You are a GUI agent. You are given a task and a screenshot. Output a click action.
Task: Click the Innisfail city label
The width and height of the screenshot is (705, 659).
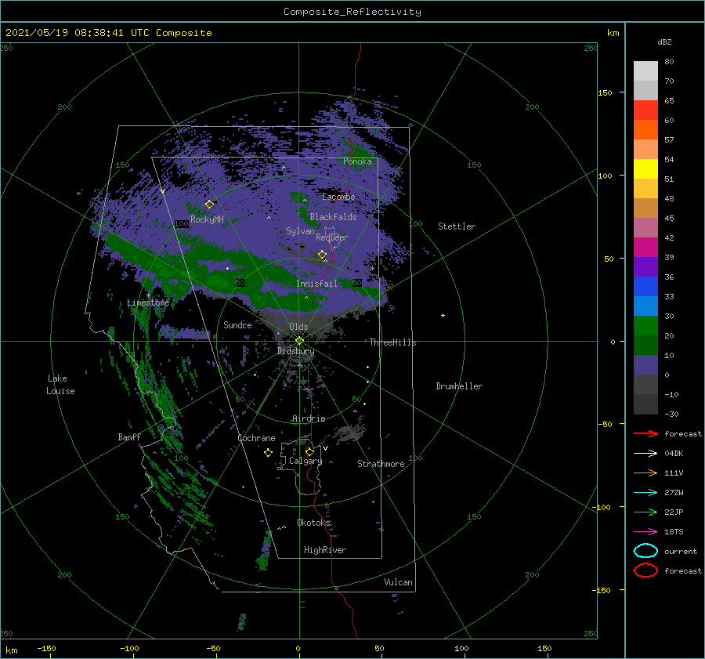click(x=316, y=284)
